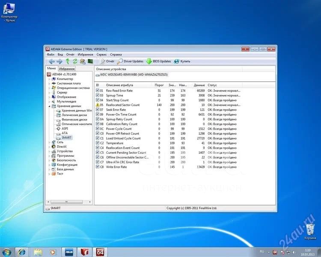Open the Отчёт menu in menu bar
Viewport: 321px width, 257px height.
coord(70,54)
